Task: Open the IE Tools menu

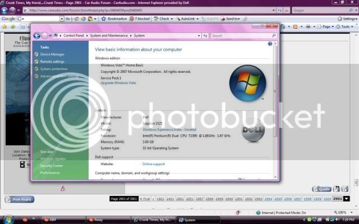Action: click(x=345, y=27)
